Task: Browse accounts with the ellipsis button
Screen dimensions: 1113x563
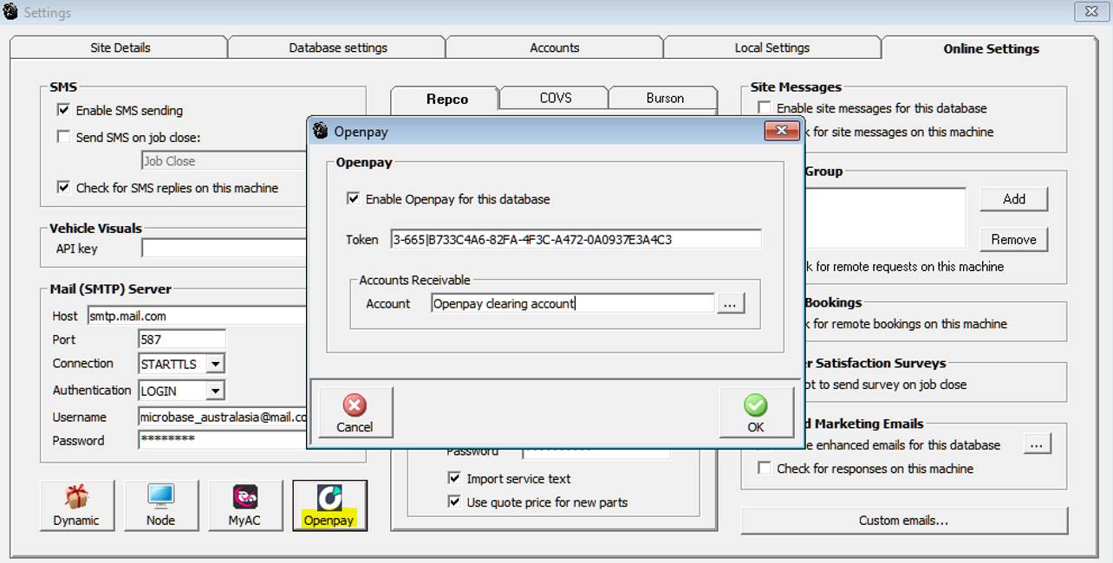Action: click(x=731, y=304)
